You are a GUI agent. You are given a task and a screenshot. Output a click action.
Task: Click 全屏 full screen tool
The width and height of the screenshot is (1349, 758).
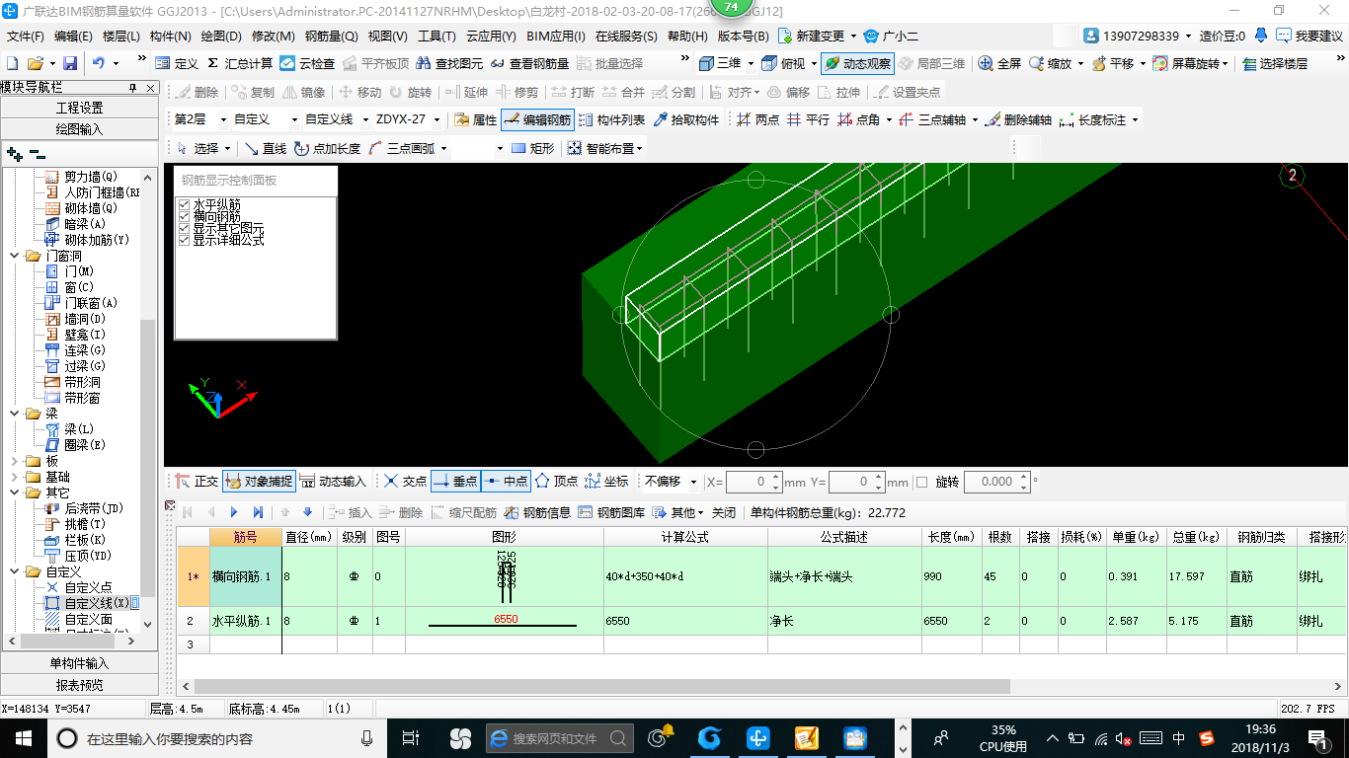pos(999,63)
